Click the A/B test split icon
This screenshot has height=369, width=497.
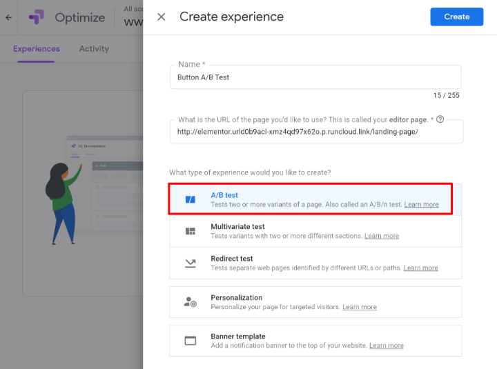click(x=191, y=199)
